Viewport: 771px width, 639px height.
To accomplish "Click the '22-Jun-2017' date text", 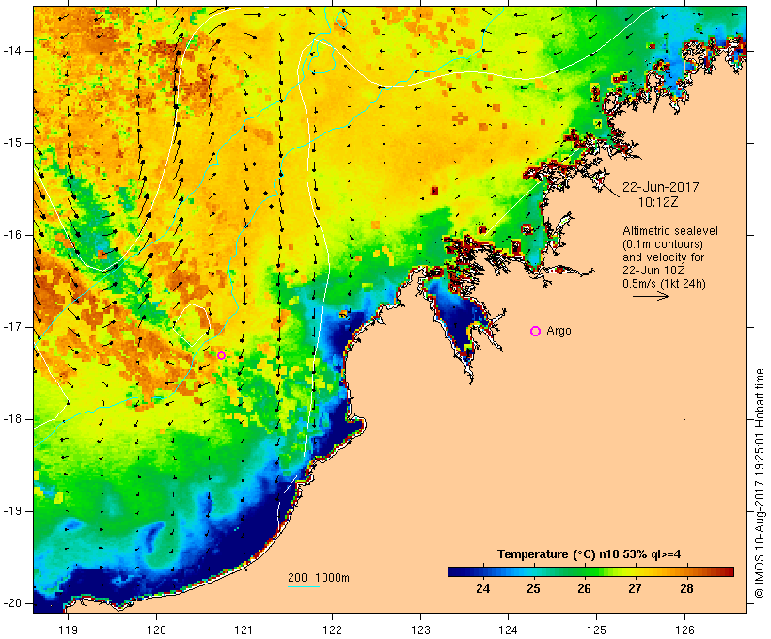I will [660, 187].
